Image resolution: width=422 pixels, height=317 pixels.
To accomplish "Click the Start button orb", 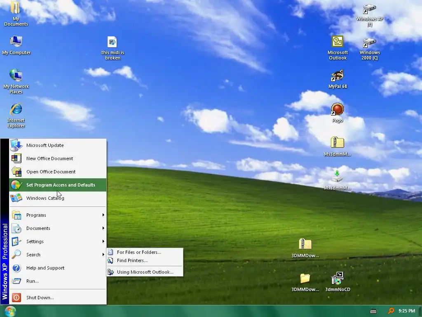I will pyautogui.click(x=10, y=311).
